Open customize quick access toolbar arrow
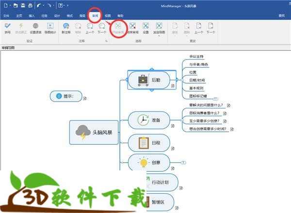Screen dimensions: 291x213 coord(68,6)
